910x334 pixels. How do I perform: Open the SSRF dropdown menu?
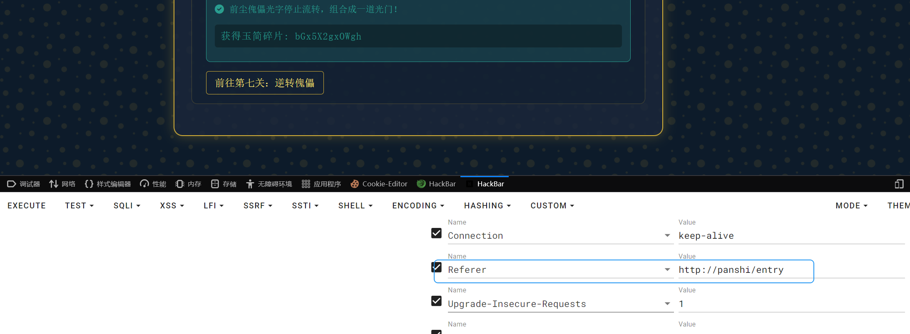tap(258, 205)
